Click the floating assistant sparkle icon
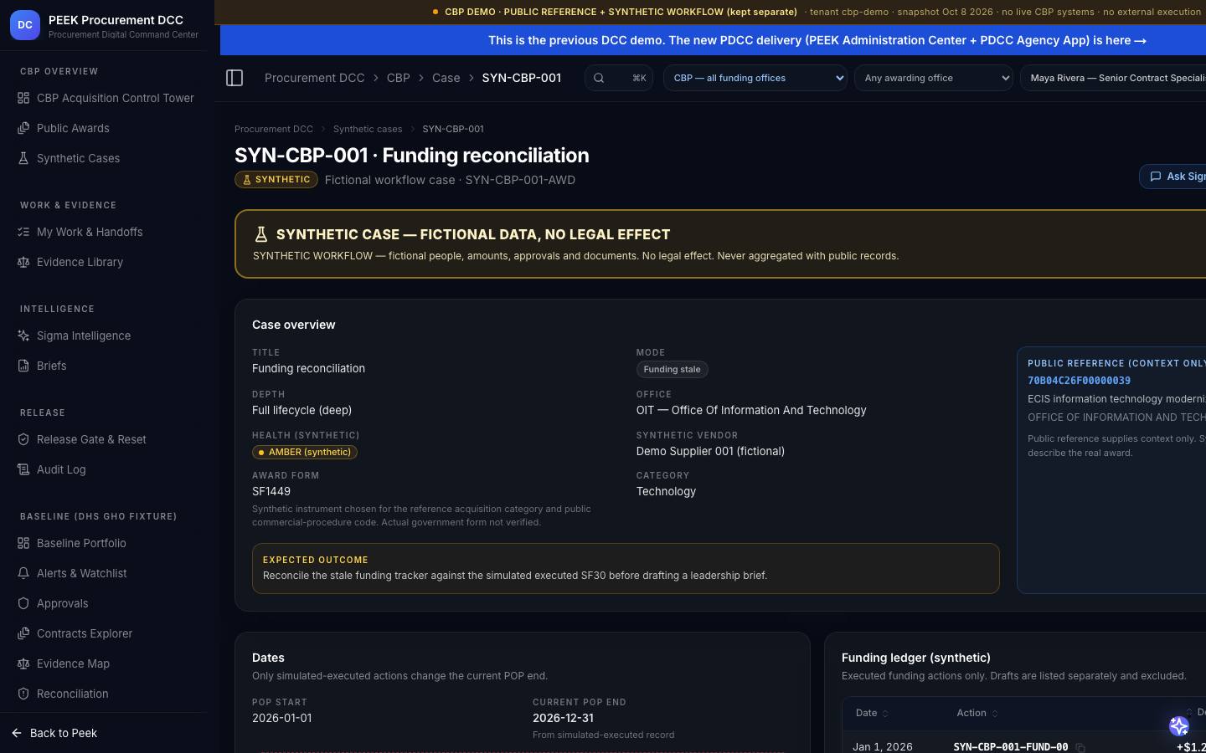 [1179, 726]
